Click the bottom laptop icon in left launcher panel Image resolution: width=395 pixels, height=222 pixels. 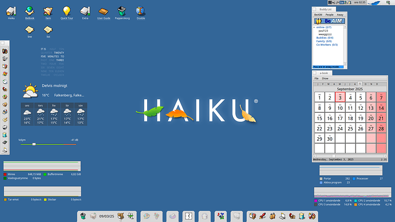5,150
